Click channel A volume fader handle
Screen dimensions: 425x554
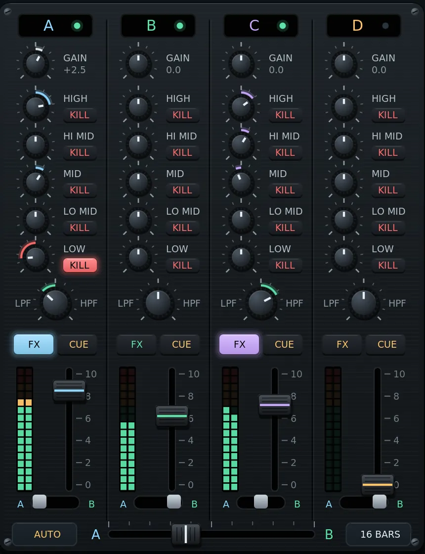(x=69, y=391)
